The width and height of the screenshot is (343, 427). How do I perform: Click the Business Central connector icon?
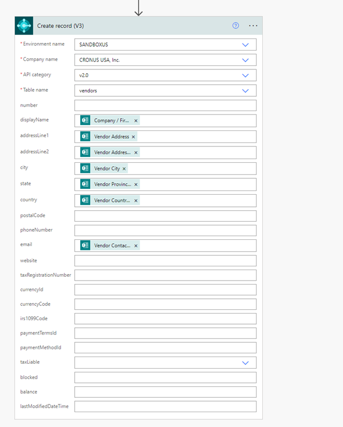point(24,26)
